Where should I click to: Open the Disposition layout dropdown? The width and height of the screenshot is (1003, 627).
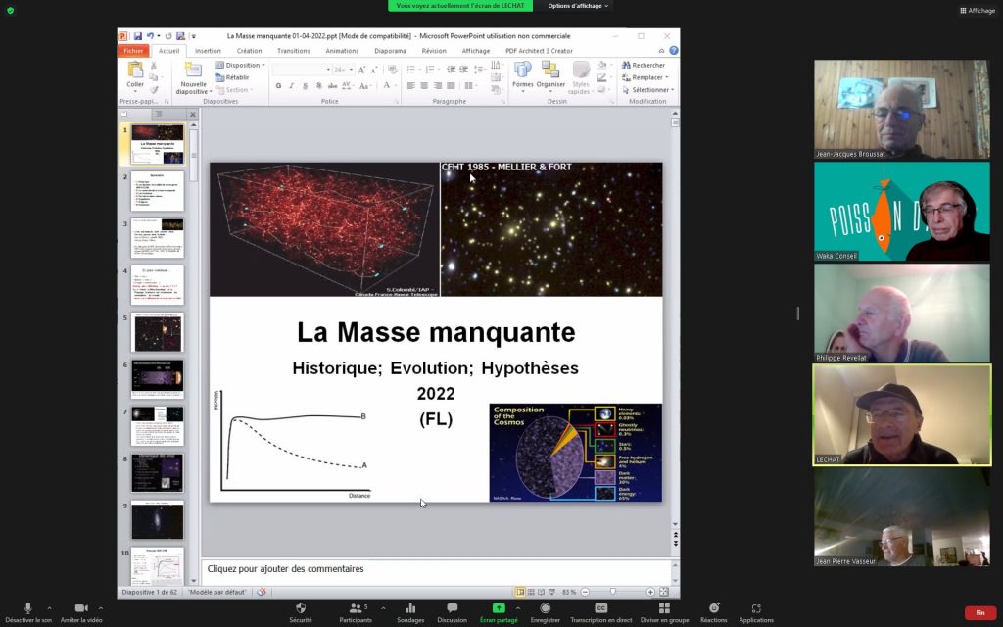pyautogui.click(x=240, y=65)
